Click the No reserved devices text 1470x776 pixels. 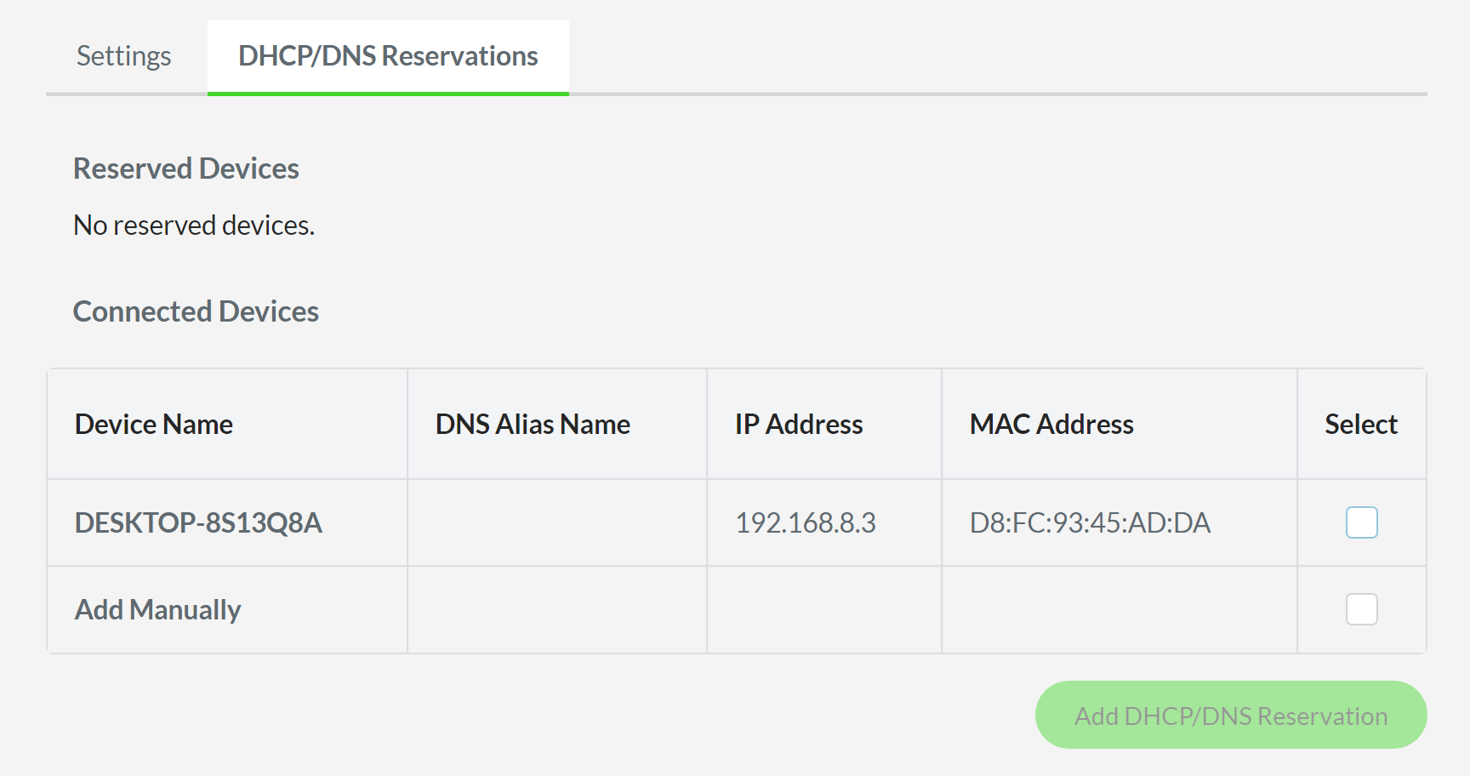click(194, 225)
